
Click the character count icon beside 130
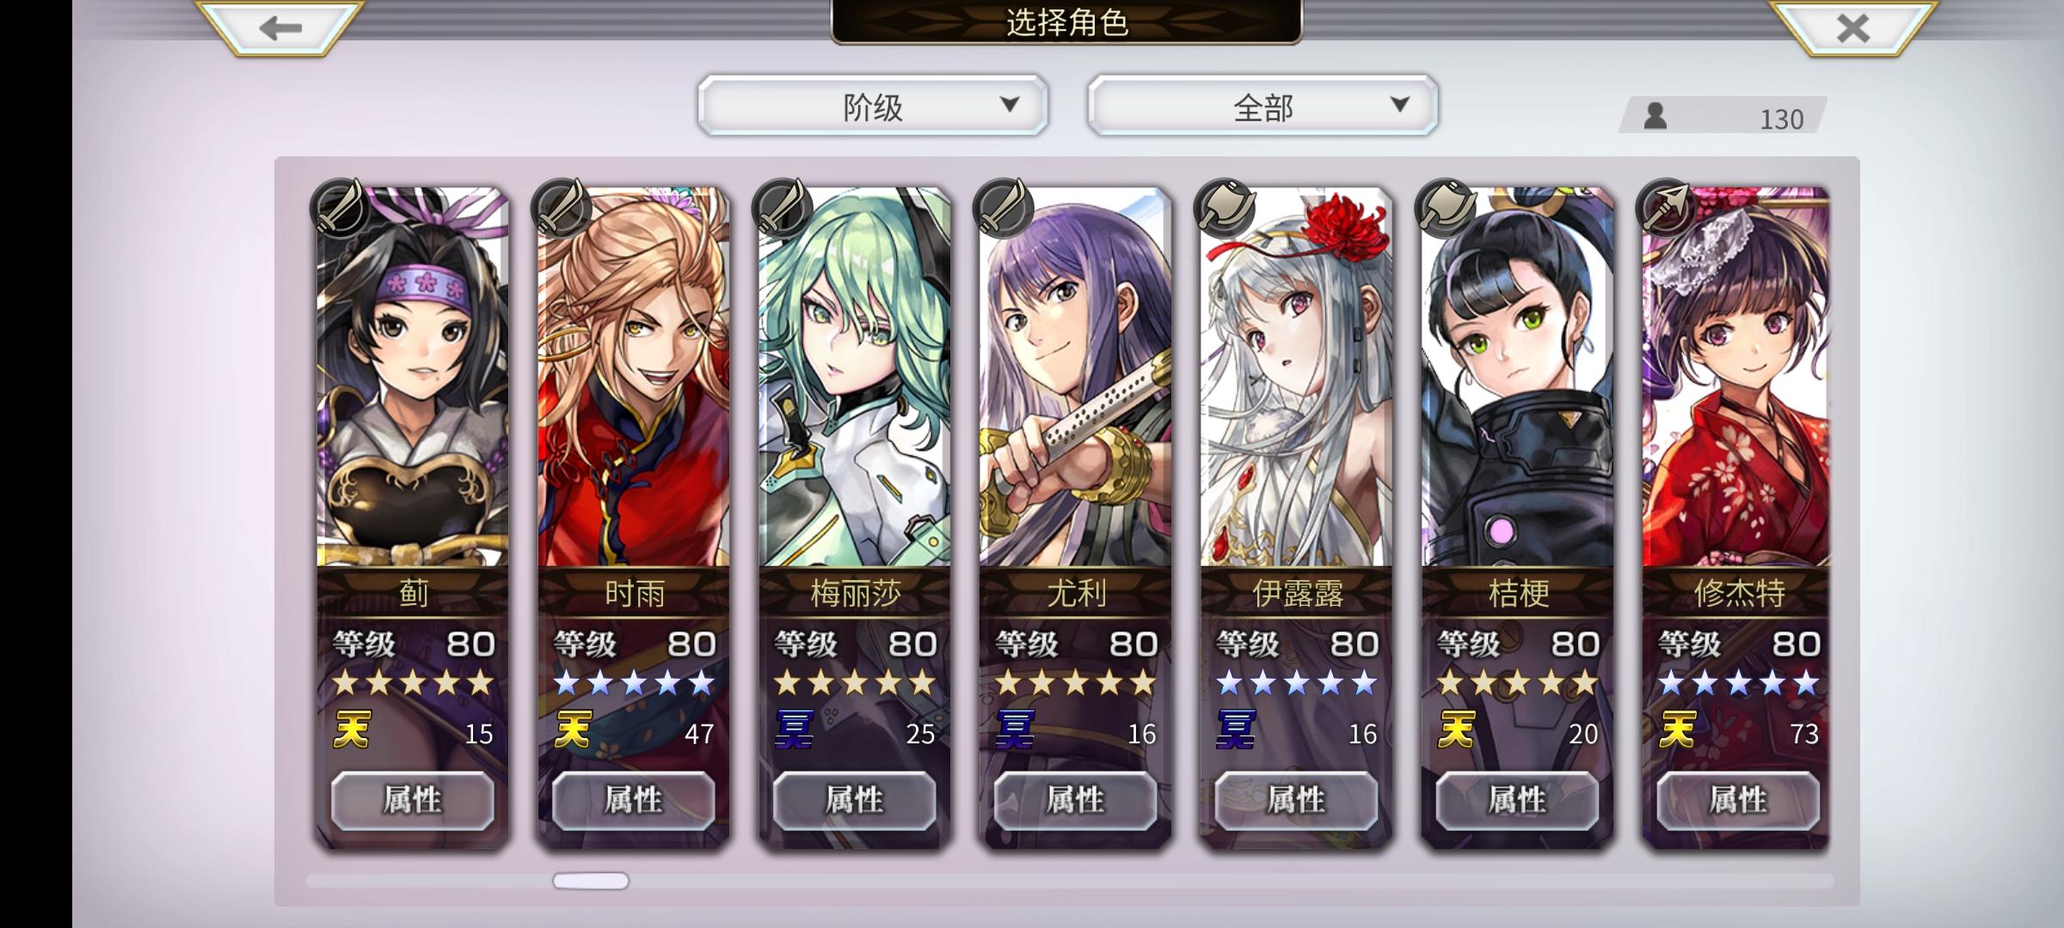(x=1655, y=116)
